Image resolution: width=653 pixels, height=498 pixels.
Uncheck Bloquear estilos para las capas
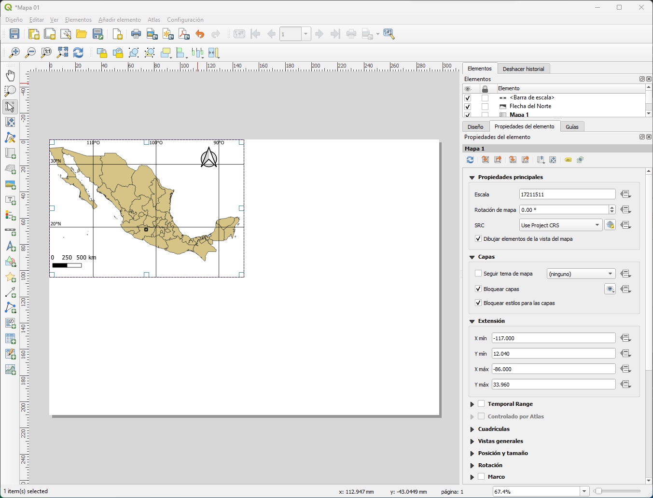click(478, 303)
